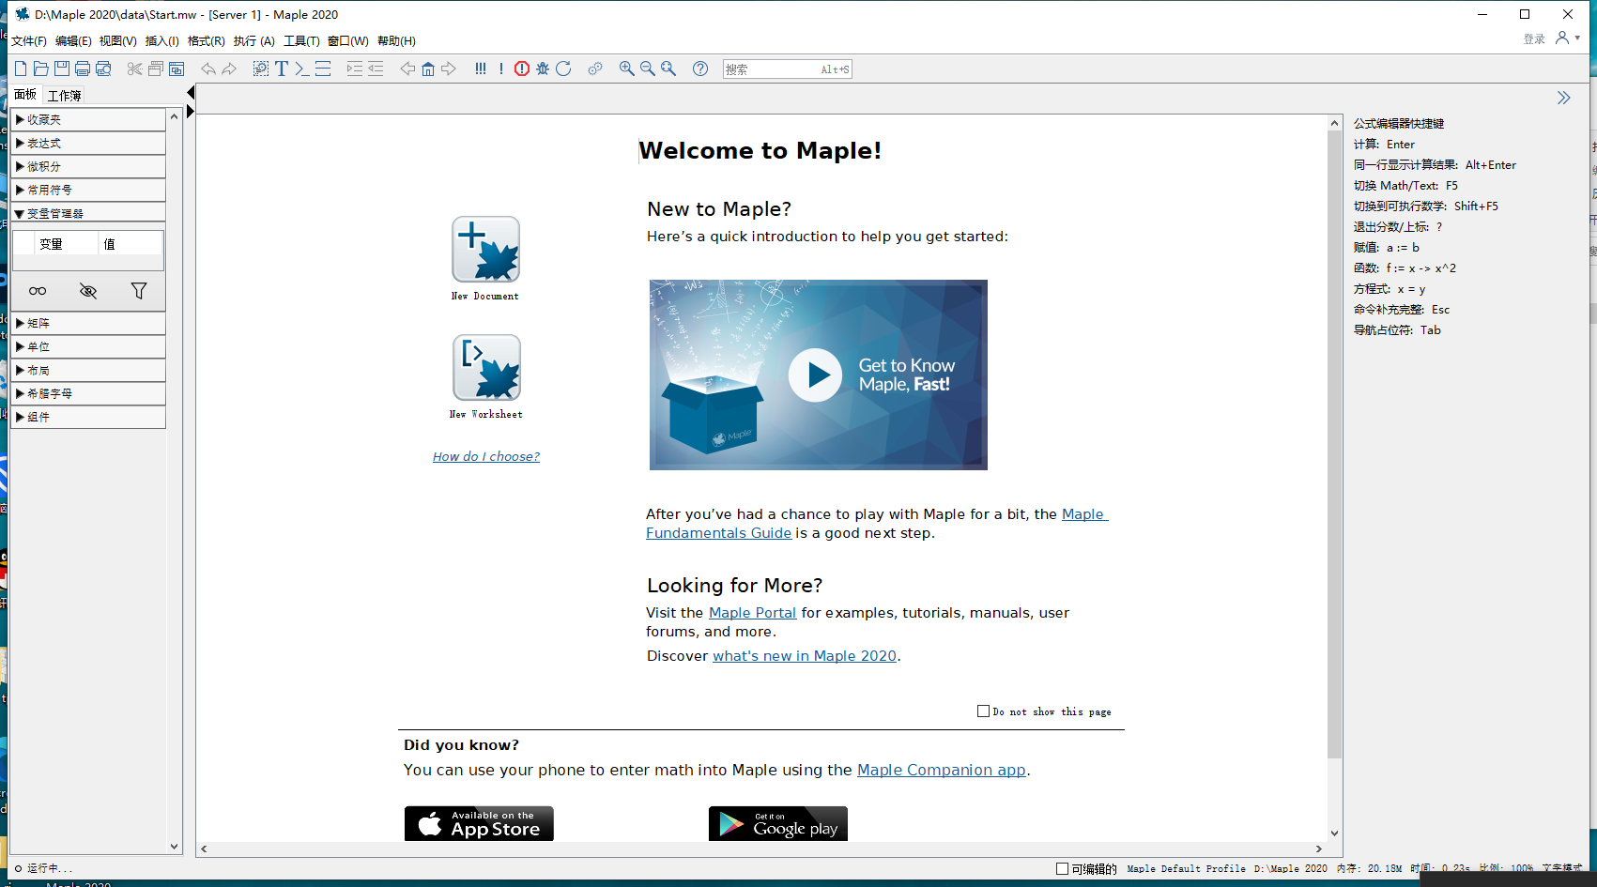Viewport: 1597px width, 887px height.
Task: Insert text using the T toolbar icon
Action: [281, 68]
